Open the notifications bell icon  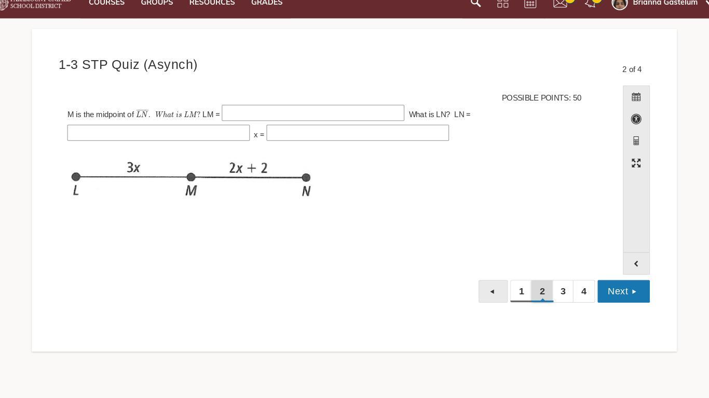pyautogui.click(x=590, y=3)
